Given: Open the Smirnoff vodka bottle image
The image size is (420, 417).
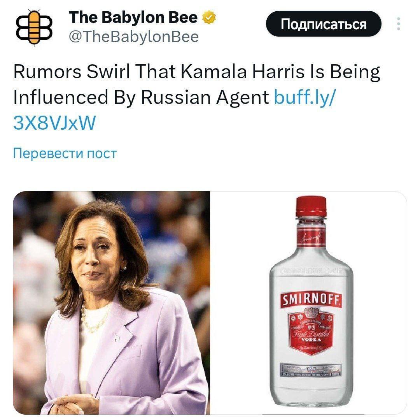Looking at the screenshot, I should tap(308, 303).
